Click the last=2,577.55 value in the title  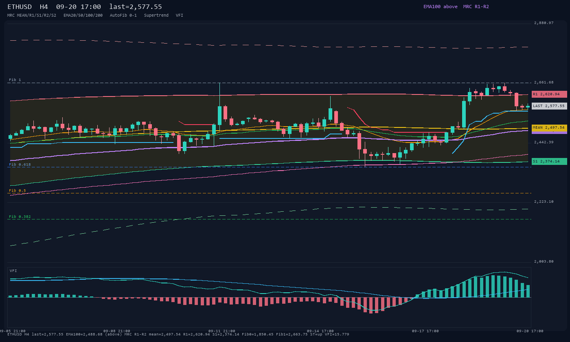[136, 7]
